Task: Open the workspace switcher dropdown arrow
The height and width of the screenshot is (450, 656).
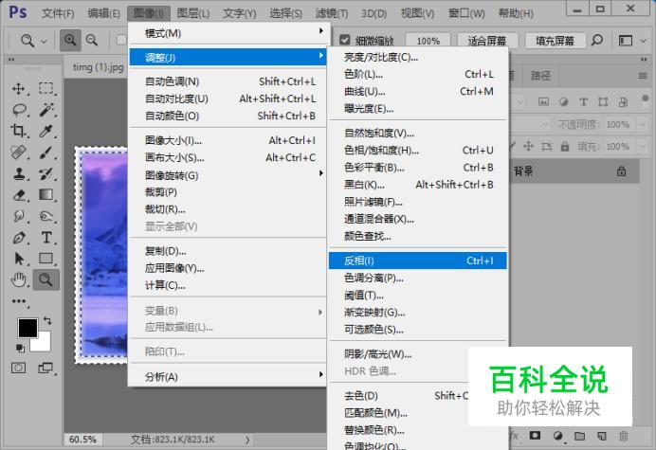Action: pyautogui.click(x=644, y=41)
